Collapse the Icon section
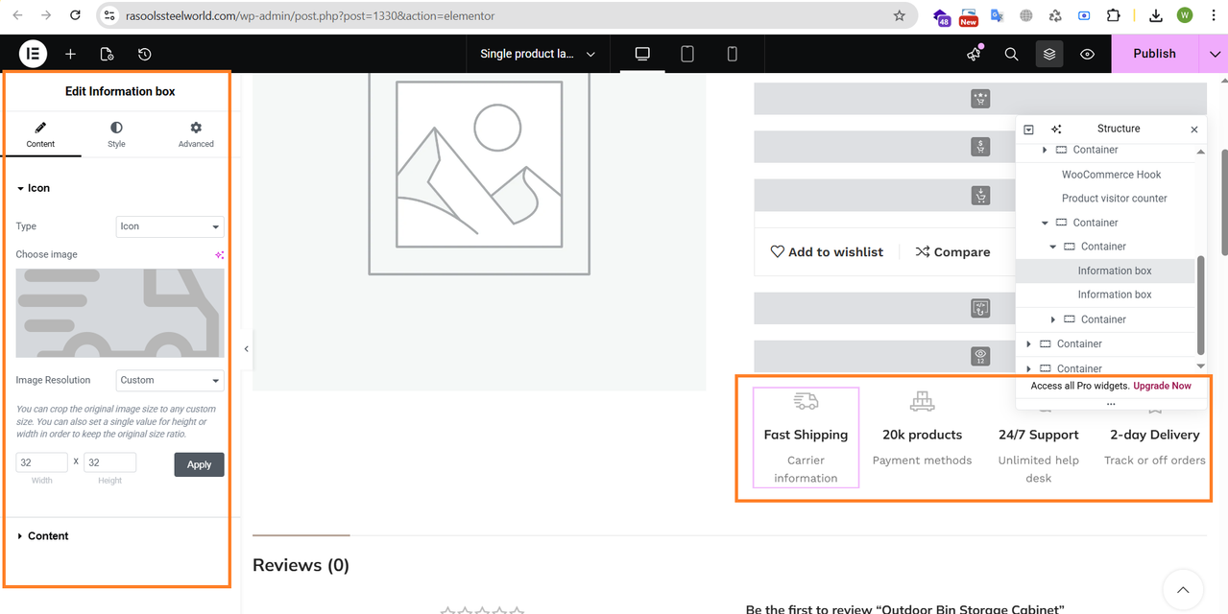Viewport: 1228px width, 614px height. [x=34, y=188]
